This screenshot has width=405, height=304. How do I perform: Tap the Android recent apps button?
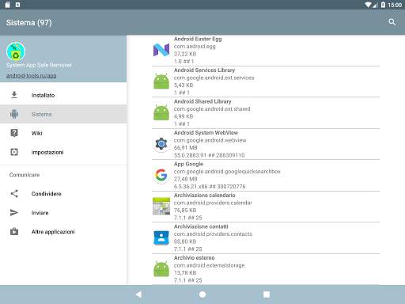267,294
